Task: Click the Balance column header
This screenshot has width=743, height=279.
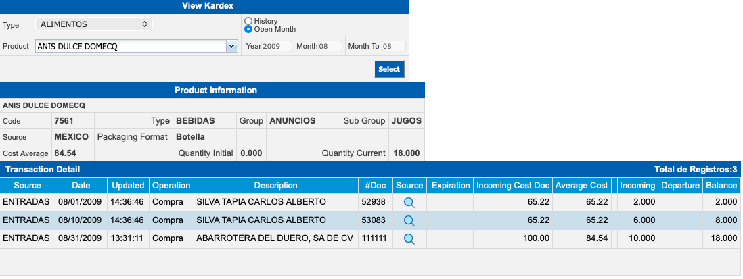Action: click(x=721, y=186)
